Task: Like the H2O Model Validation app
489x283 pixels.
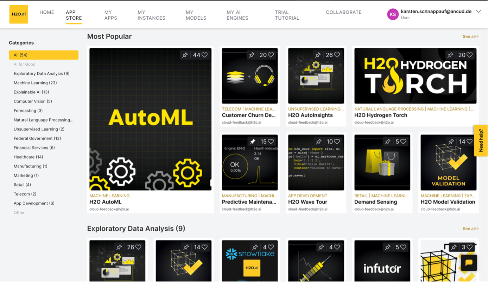Action: pos(469,141)
